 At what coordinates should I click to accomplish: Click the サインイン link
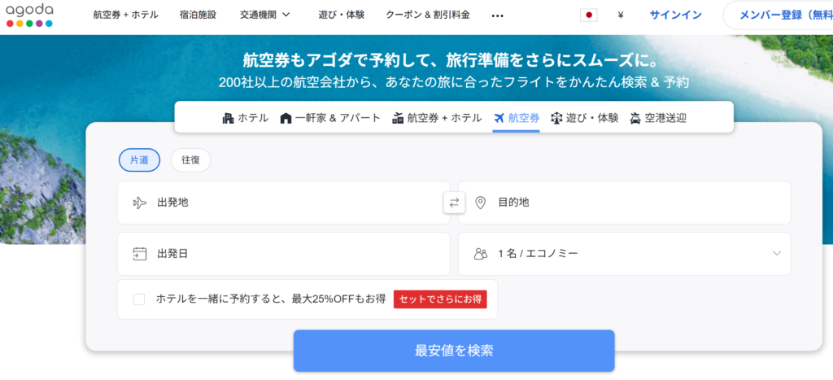tap(675, 15)
